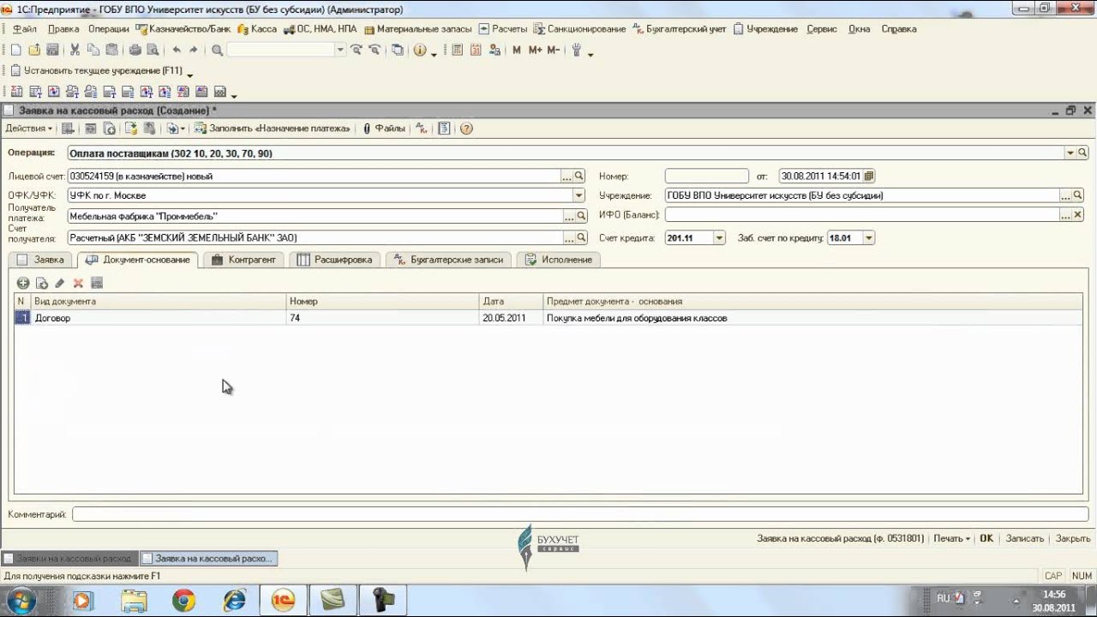
Task: Click into the Номер input field
Action: click(707, 176)
